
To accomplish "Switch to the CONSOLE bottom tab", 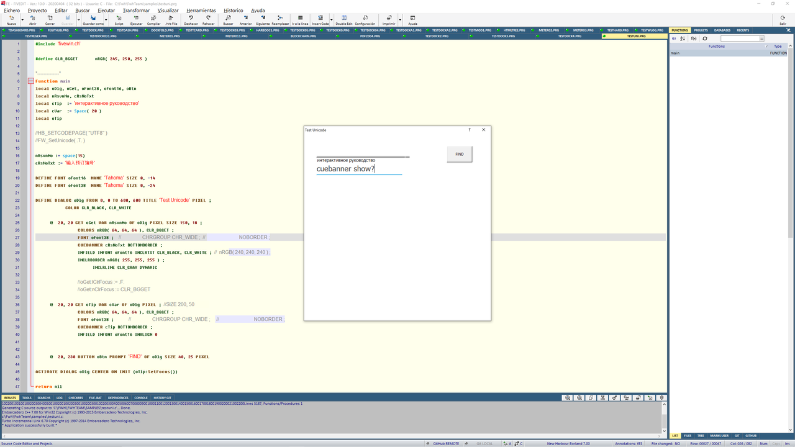I will pos(141,397).
